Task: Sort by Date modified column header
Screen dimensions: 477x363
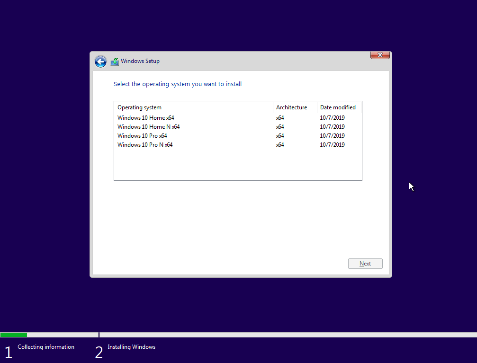Action: tap(339, 107)
